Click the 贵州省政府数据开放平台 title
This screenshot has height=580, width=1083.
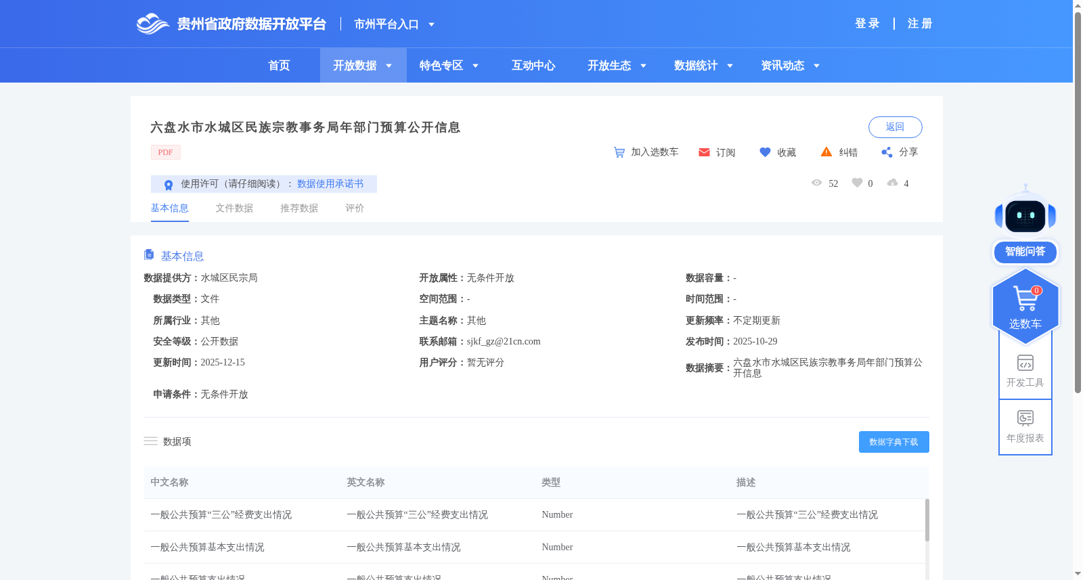click(x=252, y=24)
